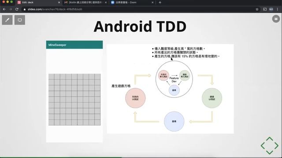
Task: Click the TDD cycle diagram image
Action: pos(171,89)
